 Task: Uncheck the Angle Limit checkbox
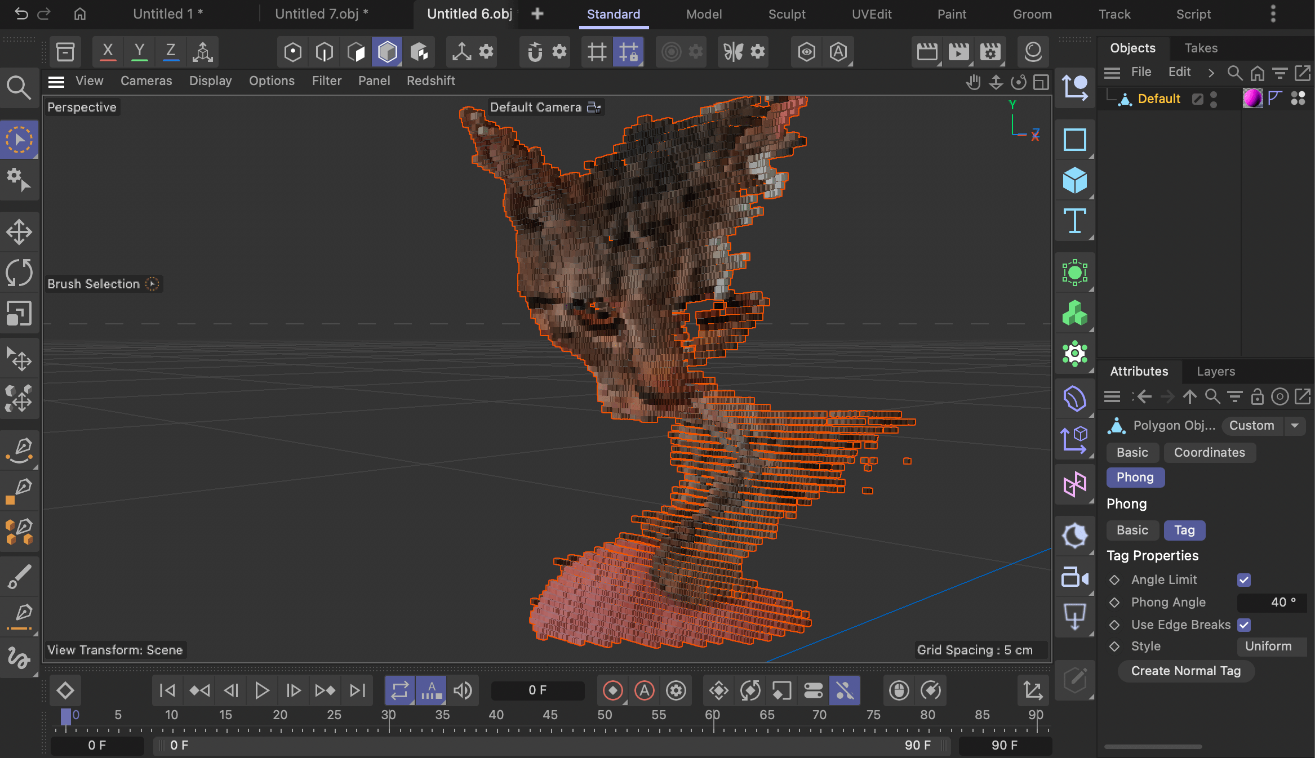pyautogui.click(x=1244, y=580)
